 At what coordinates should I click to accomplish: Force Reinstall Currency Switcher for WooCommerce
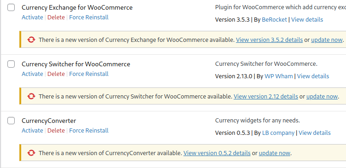click(89, 74)
